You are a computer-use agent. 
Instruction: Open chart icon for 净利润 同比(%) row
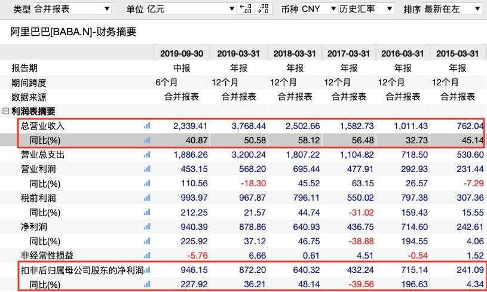(x=147, y=241)
